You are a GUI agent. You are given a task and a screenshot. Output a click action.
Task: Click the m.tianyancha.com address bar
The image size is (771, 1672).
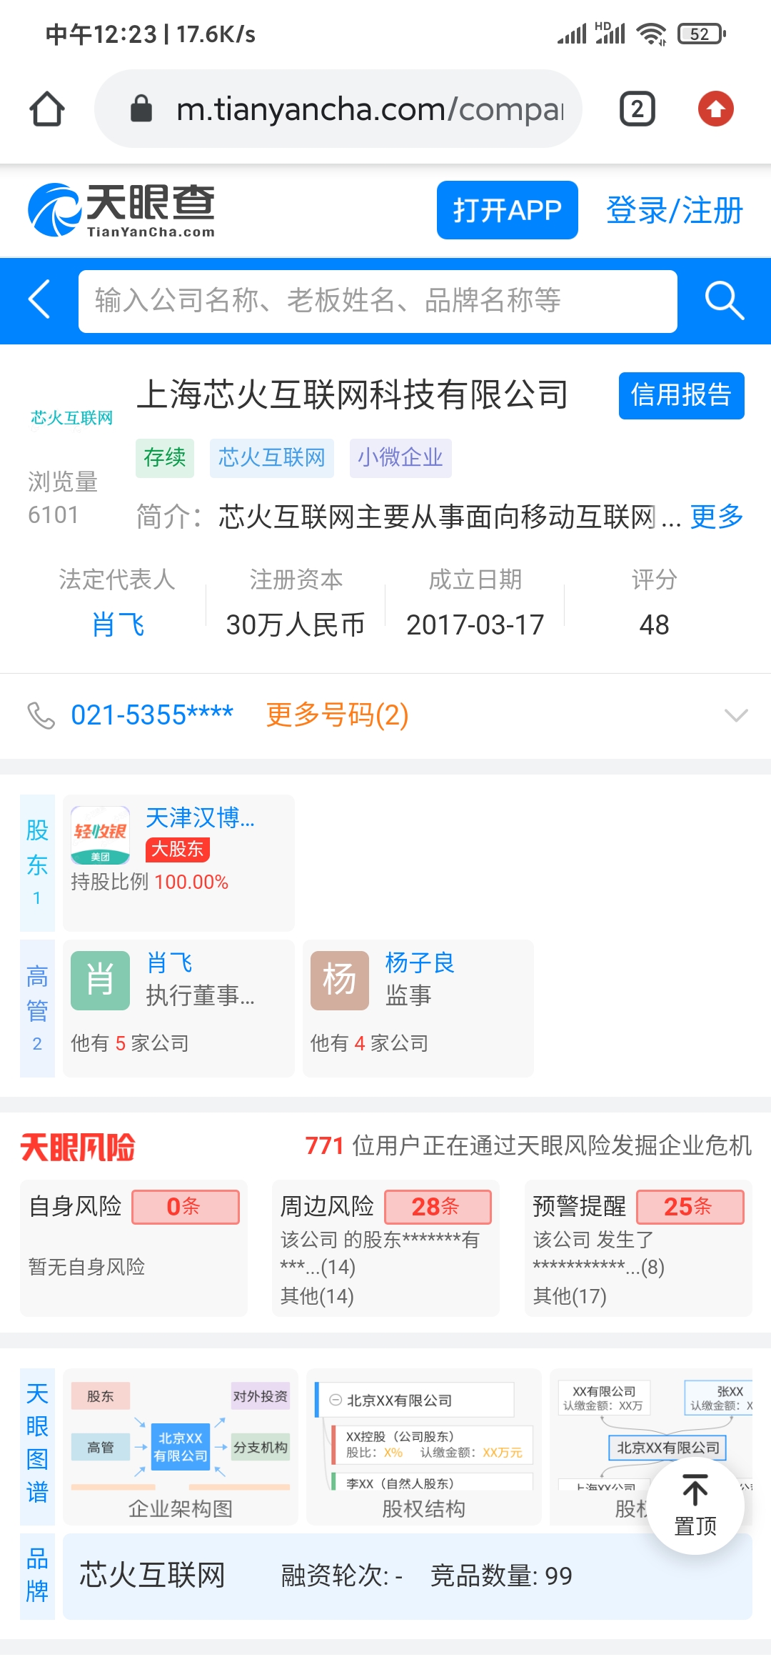tap(338, 109)
